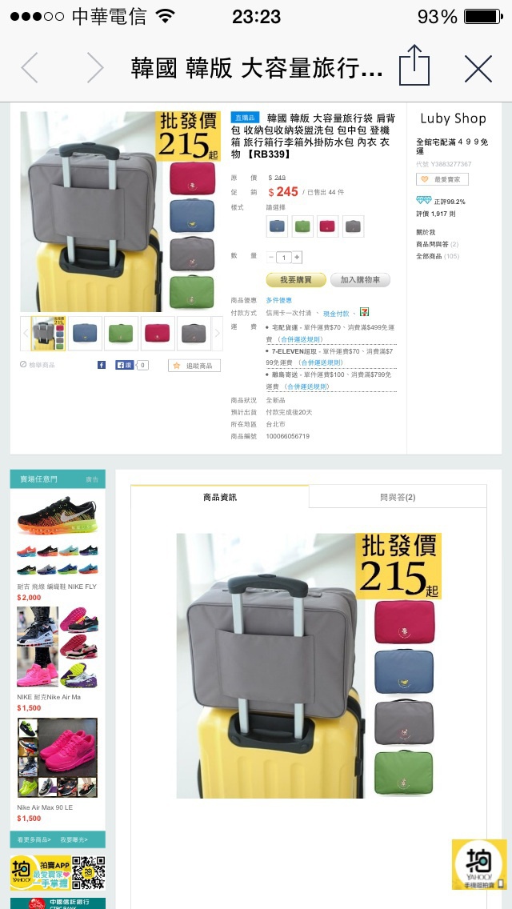Select the green bag style option

[302, 226]
